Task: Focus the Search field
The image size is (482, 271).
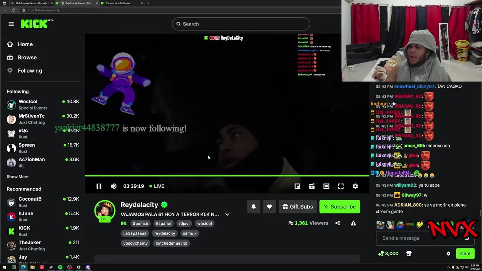Action: (x=241, y=24)
